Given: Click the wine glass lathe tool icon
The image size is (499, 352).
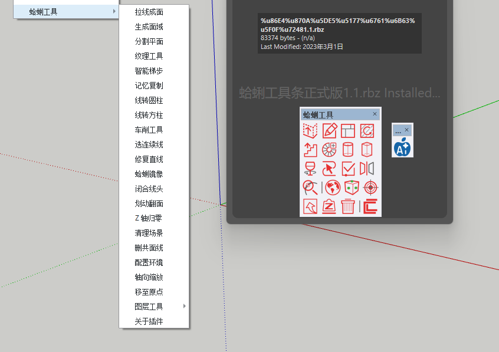Looking at the screenshot, I should pos(310,169).
